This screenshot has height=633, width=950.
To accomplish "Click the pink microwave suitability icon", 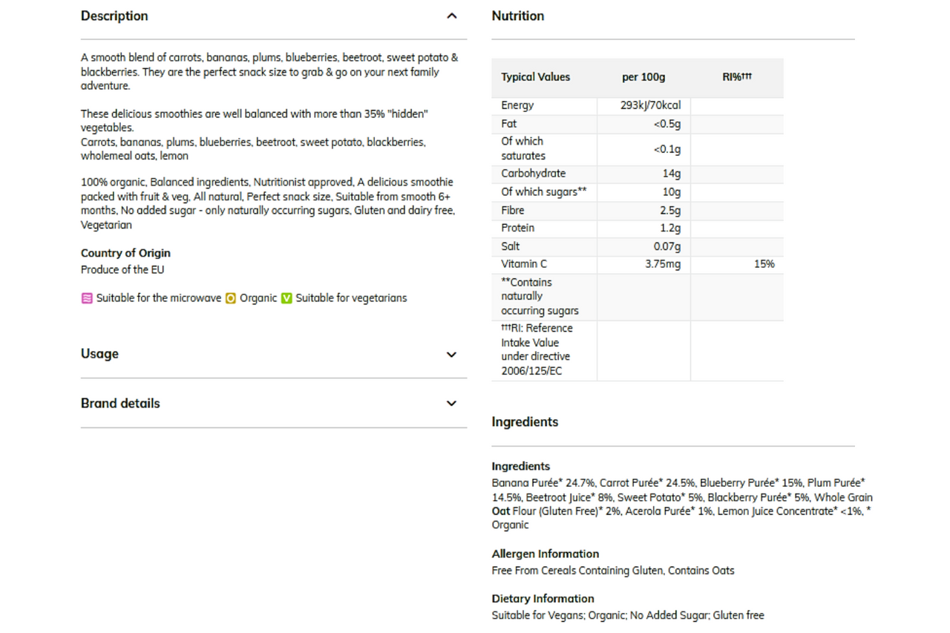I will point(87,298).
